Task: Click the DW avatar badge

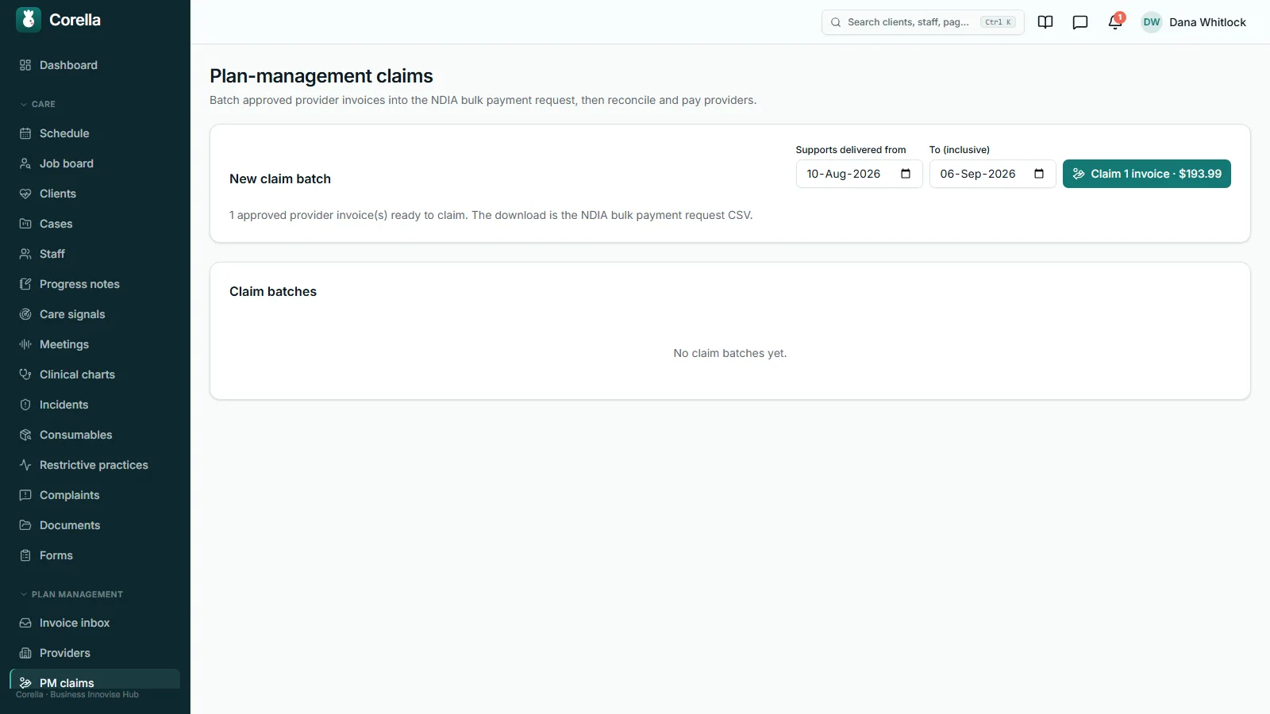Action: 1152,22
